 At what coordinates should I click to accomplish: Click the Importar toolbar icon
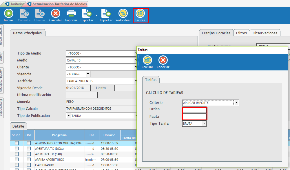point(106,14)
